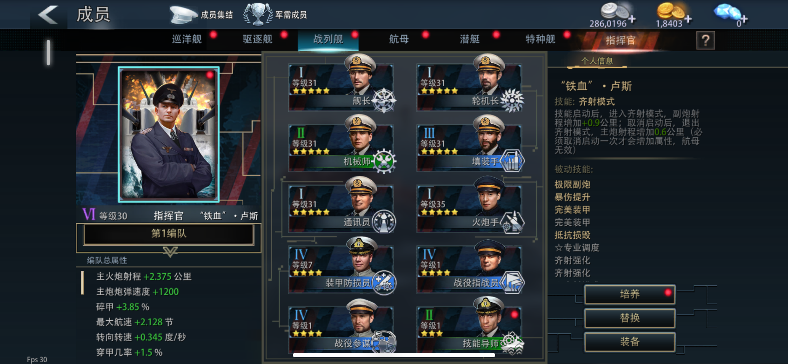Viewport: 788px width, 364px height.
Task: Click the 替换 button
Action: [629, 318]
